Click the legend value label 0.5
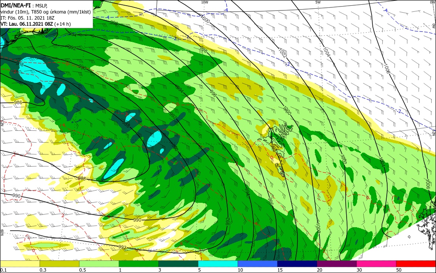This screenshot has width=436, height=273. click(82, 270)
